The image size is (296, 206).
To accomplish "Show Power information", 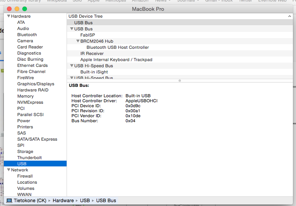I will click(23, 121).
